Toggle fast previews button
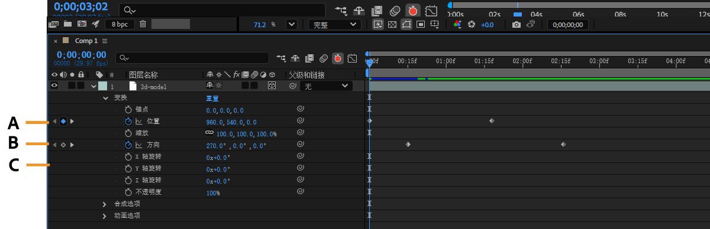The width and height of the screenshot is (710, 229). click(x=378, y=25)
